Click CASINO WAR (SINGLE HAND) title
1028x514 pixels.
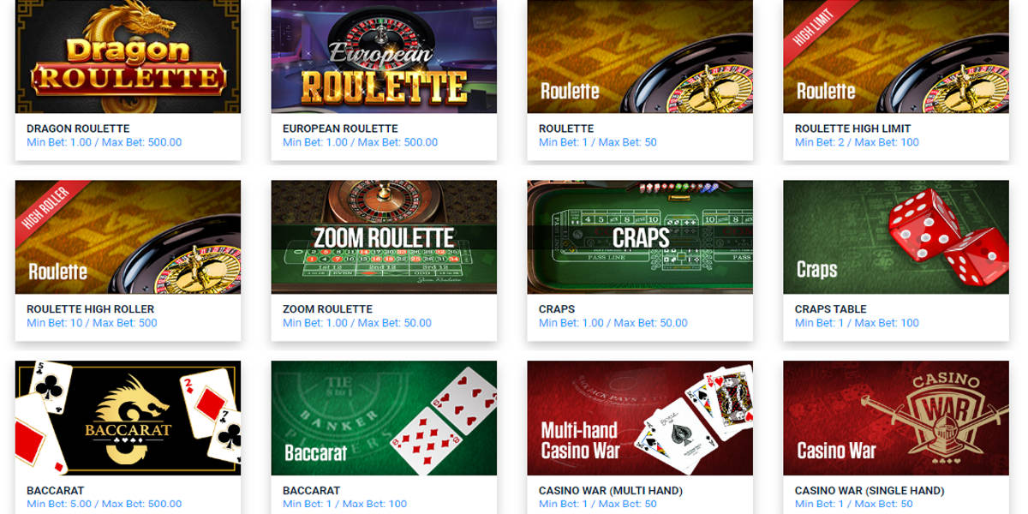coord(870,491)
